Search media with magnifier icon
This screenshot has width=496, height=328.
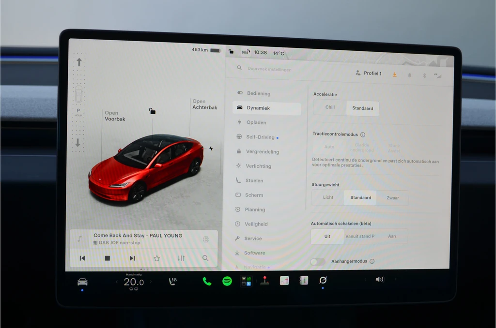205,258
